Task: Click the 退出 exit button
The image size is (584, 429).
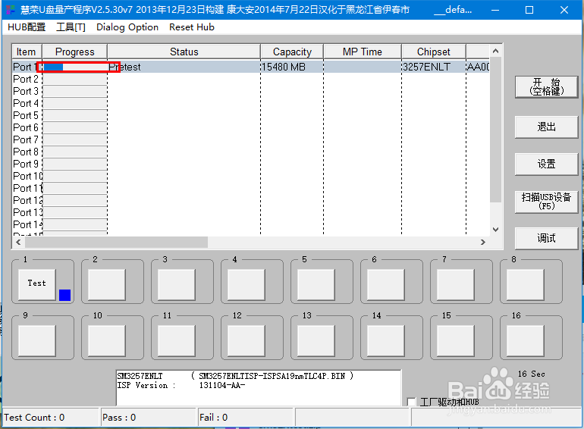Action: click(x=546, y=127)
